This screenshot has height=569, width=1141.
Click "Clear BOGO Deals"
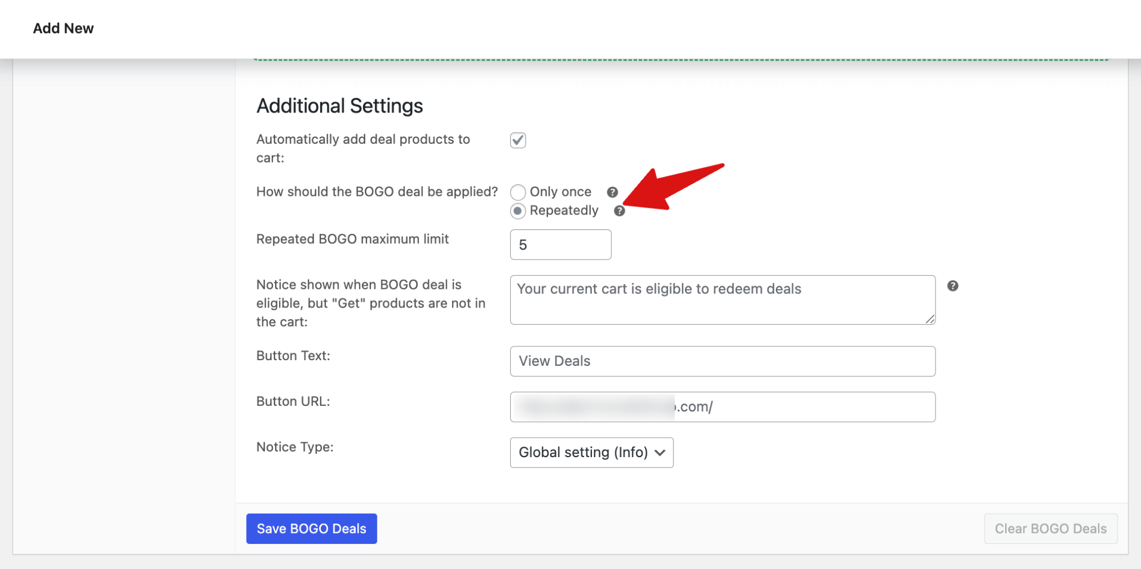click(x=1050, y=528)
